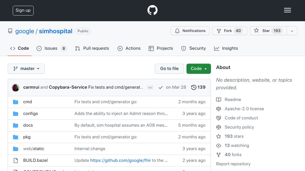Open Internal change commit for web/static
The height and width of the screenshot is (171, 305).
pos(90,149)
